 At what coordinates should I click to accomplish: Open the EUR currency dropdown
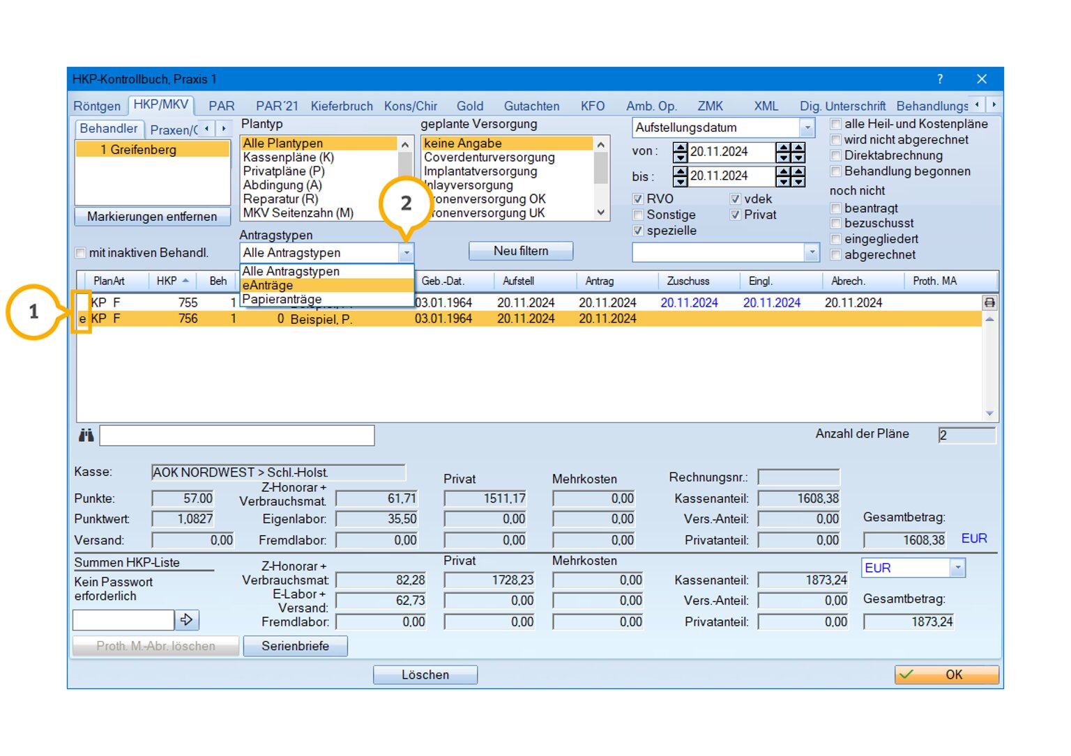[957, 568]
